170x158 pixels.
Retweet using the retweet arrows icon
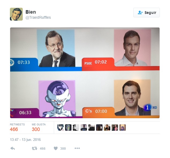click(x=34, y=148)
